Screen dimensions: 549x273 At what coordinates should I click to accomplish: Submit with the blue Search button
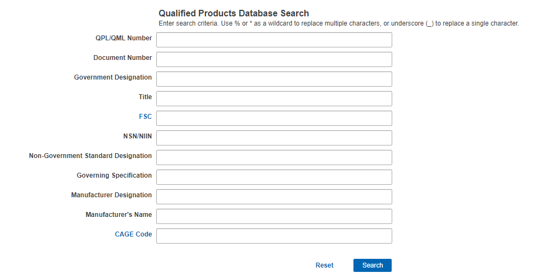point(373,265)
